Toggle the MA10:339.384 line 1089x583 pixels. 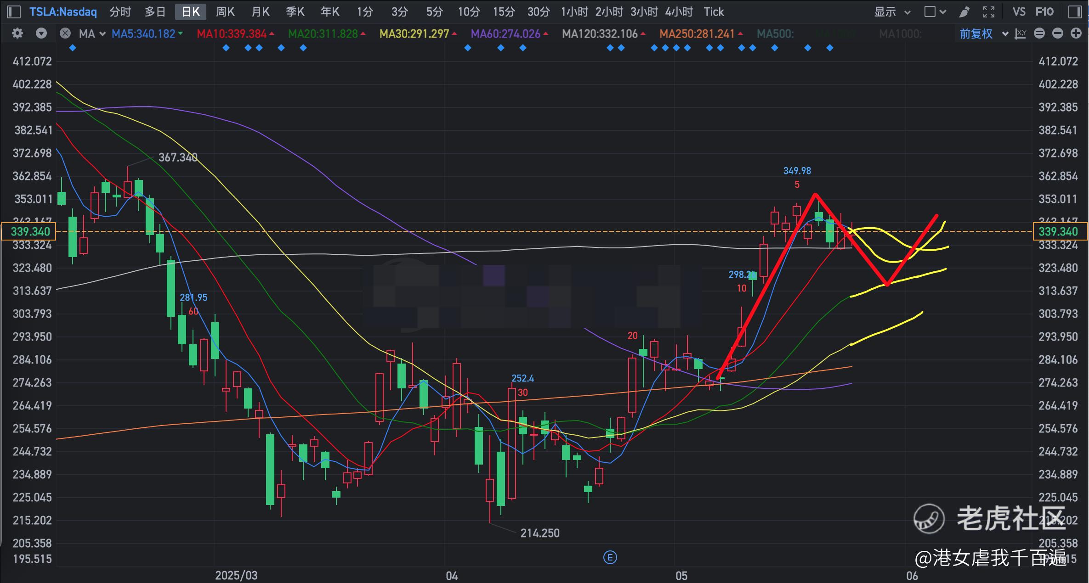[x=235, y=34]
